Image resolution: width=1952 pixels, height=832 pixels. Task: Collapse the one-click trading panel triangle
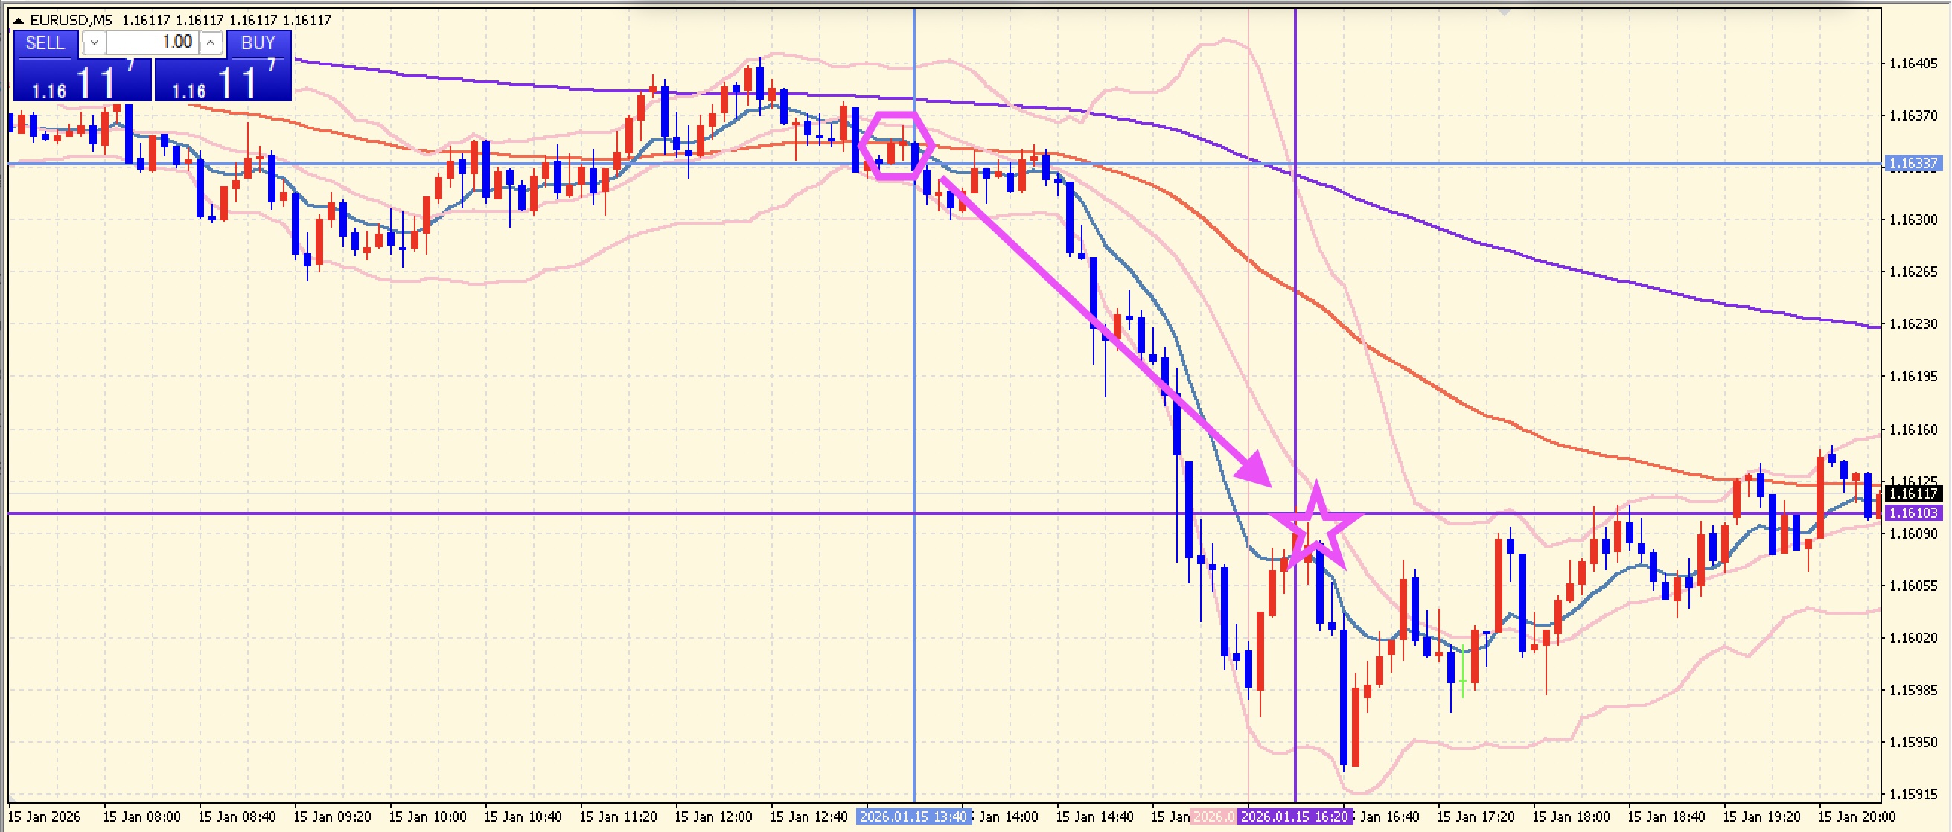[19, 20]
